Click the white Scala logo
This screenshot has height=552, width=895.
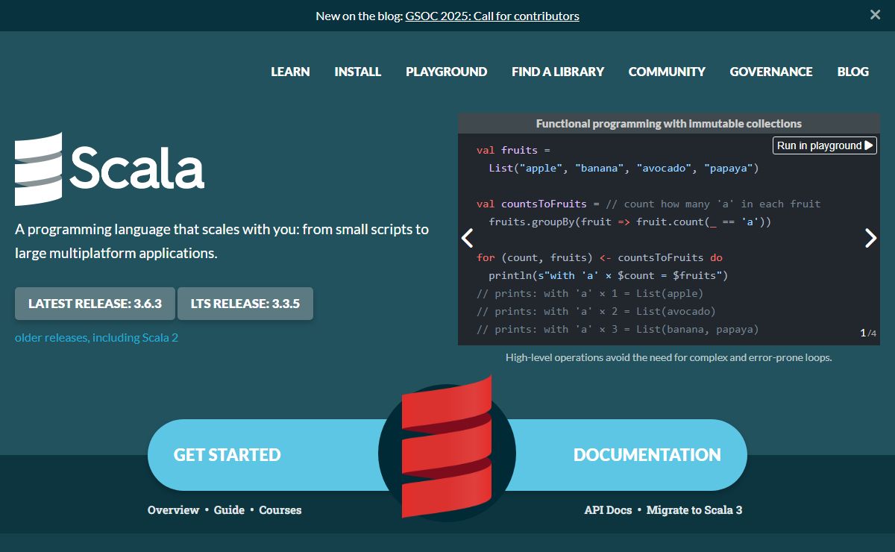click(110, 169)
